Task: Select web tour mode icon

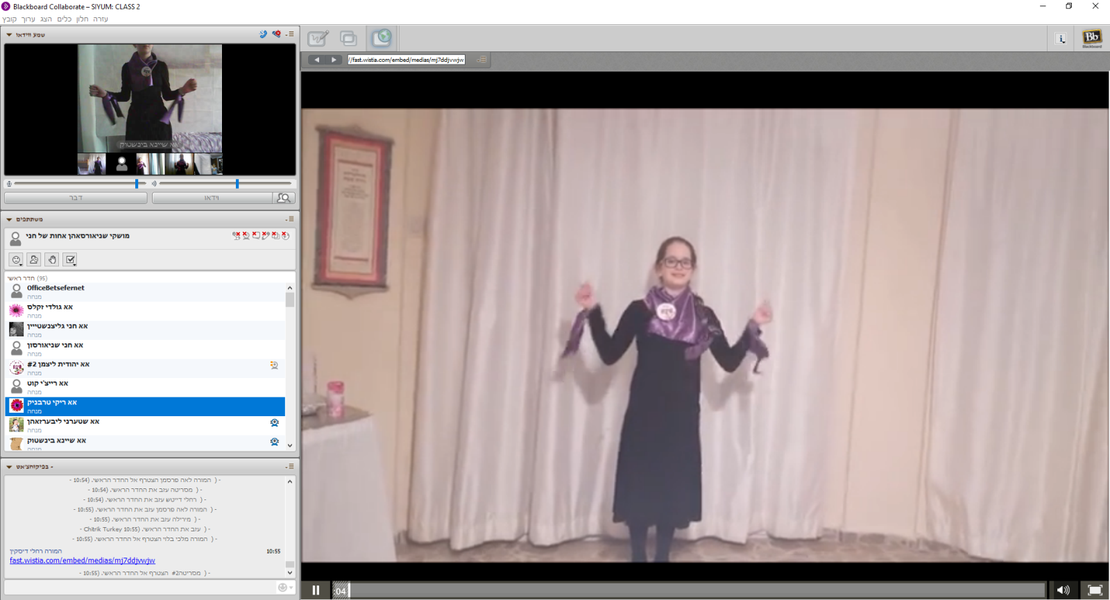Action: tap(381, 38)
